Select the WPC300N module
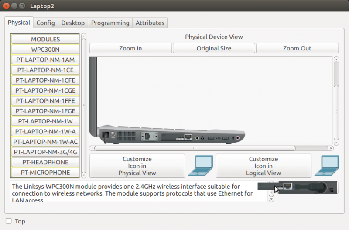This screenshot has height=230, width=349. point(45,50)
